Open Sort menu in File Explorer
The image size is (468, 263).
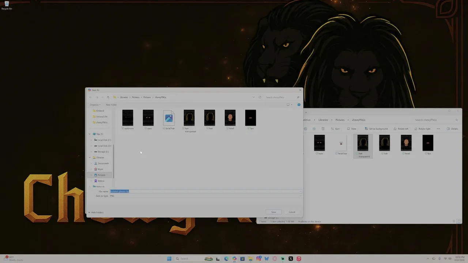(x=335, y=129)
